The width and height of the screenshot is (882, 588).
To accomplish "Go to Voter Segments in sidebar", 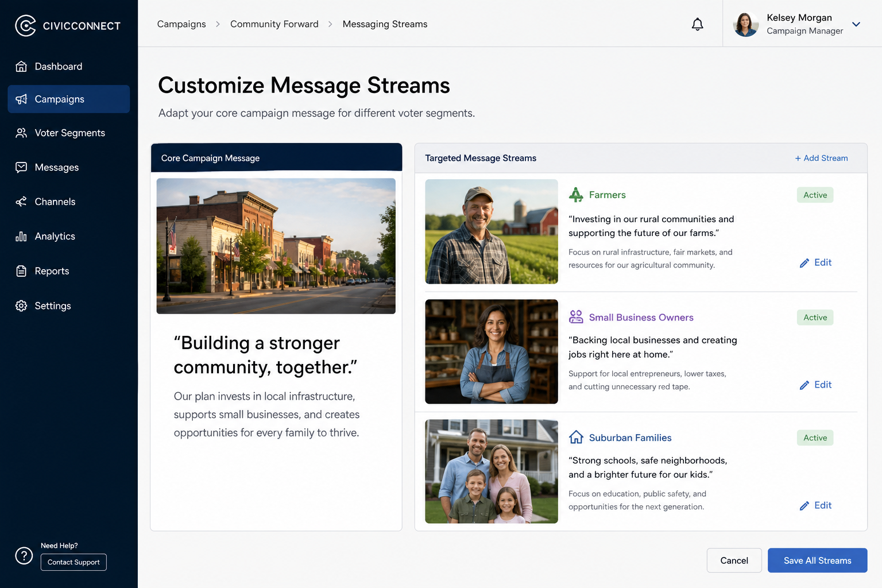I will (69, 133).
